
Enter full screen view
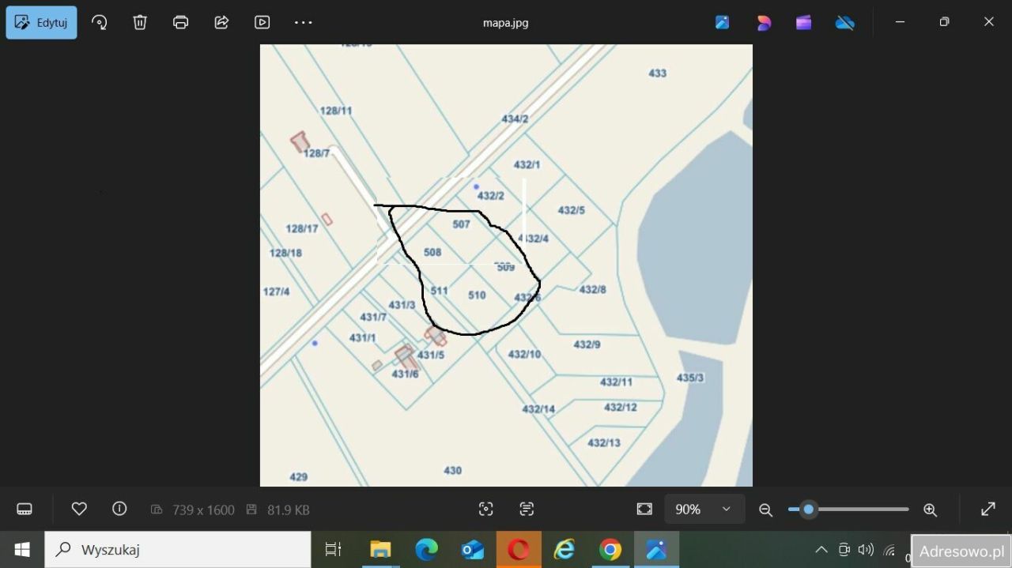pos(987,510)
